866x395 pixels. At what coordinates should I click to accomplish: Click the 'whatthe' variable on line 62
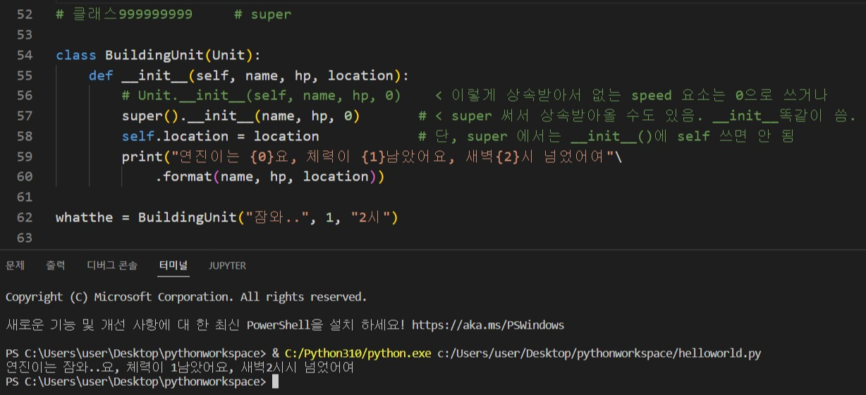[x=84, y=217]
